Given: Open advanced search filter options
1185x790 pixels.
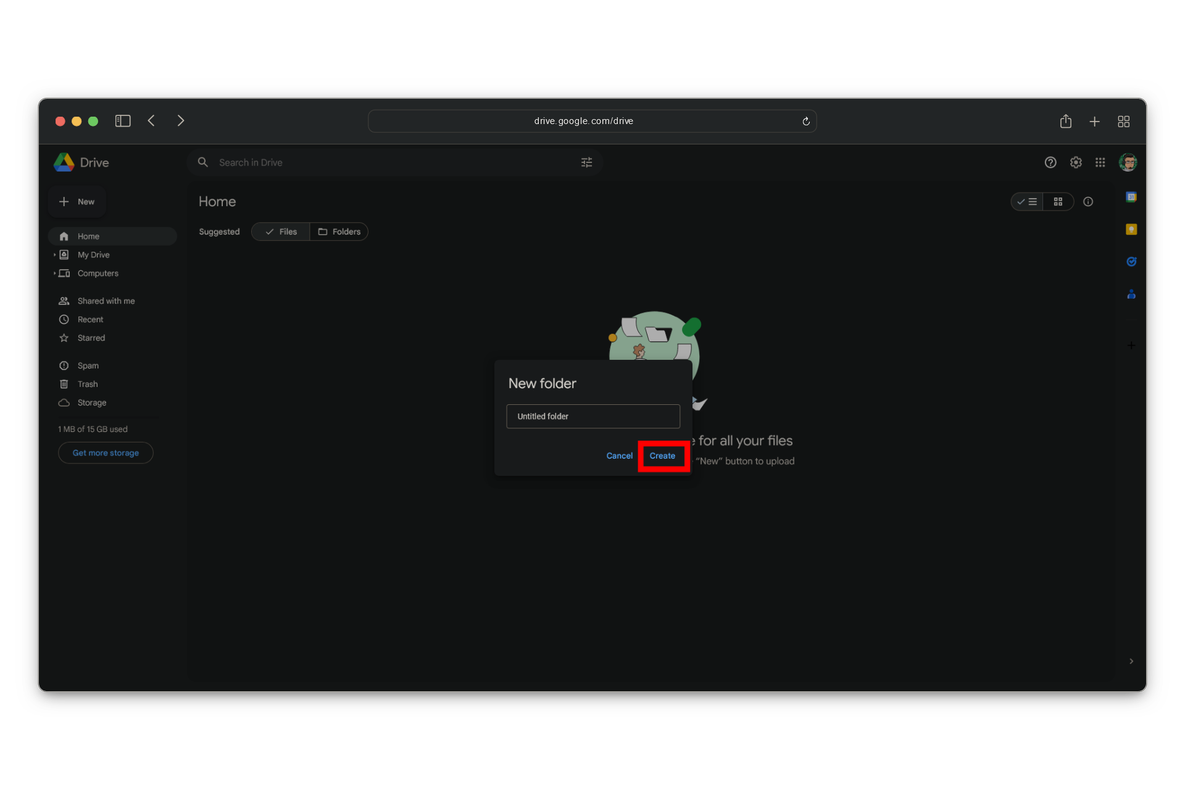Looking at the screenshot, I should (x=586, y=162).
